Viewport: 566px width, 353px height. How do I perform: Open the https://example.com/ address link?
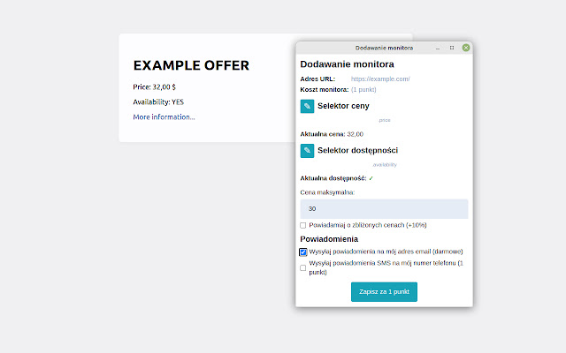click(380, 79)
